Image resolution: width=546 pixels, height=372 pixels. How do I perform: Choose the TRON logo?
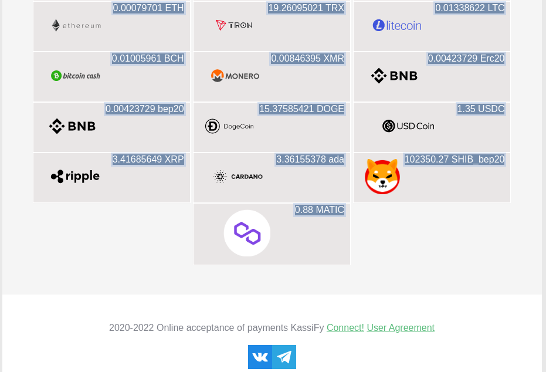(234, 25)
